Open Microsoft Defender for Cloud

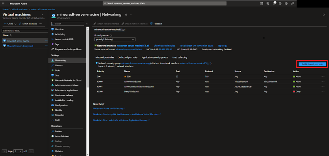pos(67,80)
